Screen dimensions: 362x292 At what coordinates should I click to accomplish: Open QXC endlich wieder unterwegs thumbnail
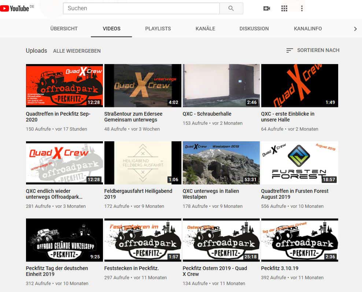64,163
